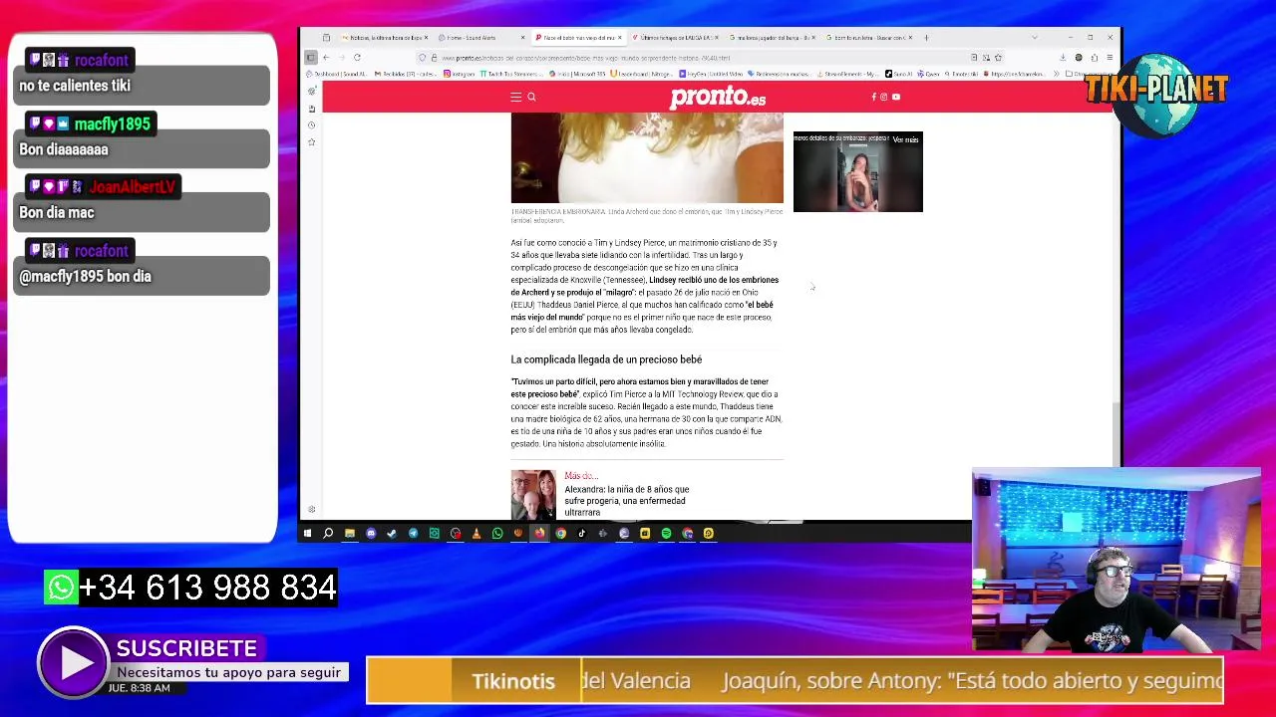Open Windows taskbar search

coord(328,534)
